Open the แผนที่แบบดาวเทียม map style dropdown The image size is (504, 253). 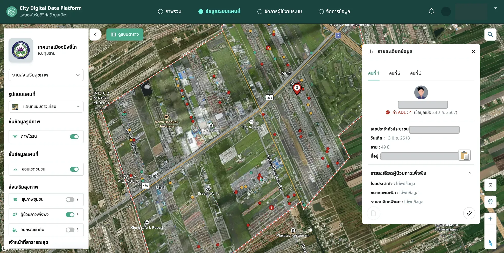46,107
